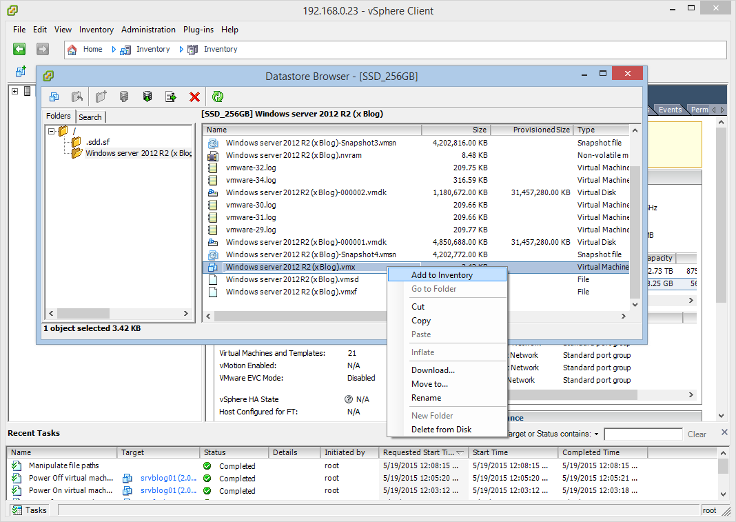Click the red X delete icon

(x=194, y=97)
